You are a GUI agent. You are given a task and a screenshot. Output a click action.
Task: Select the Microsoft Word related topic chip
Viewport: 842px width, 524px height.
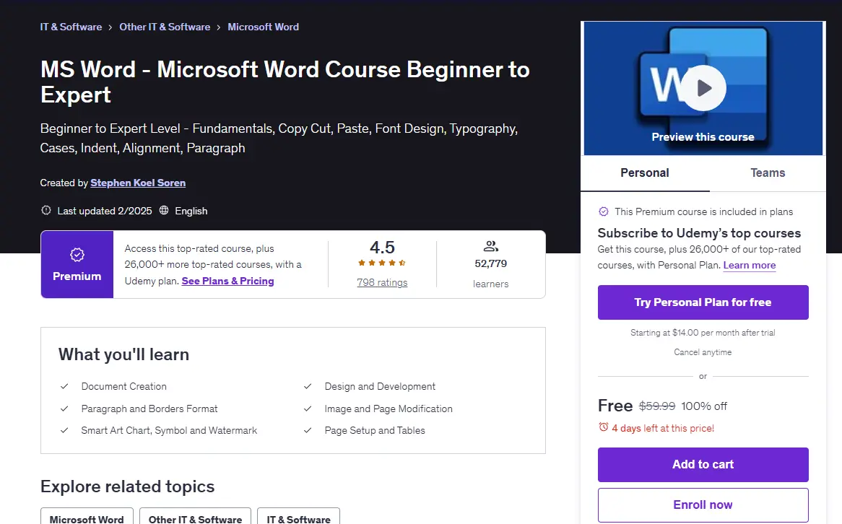point(87,517)
